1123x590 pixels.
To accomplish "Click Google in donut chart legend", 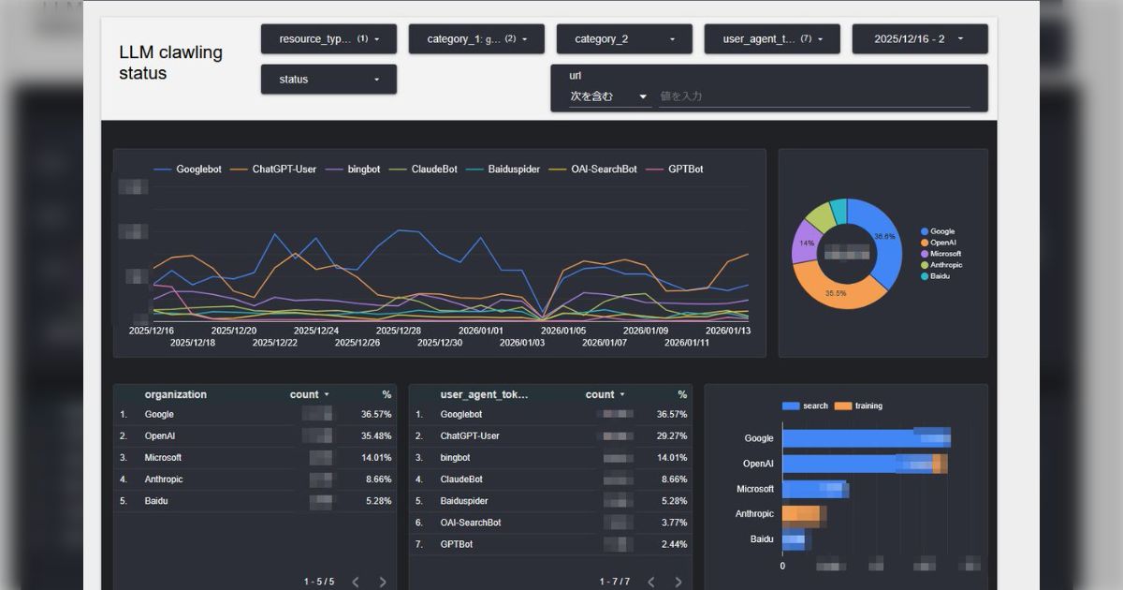I will 938,231.
